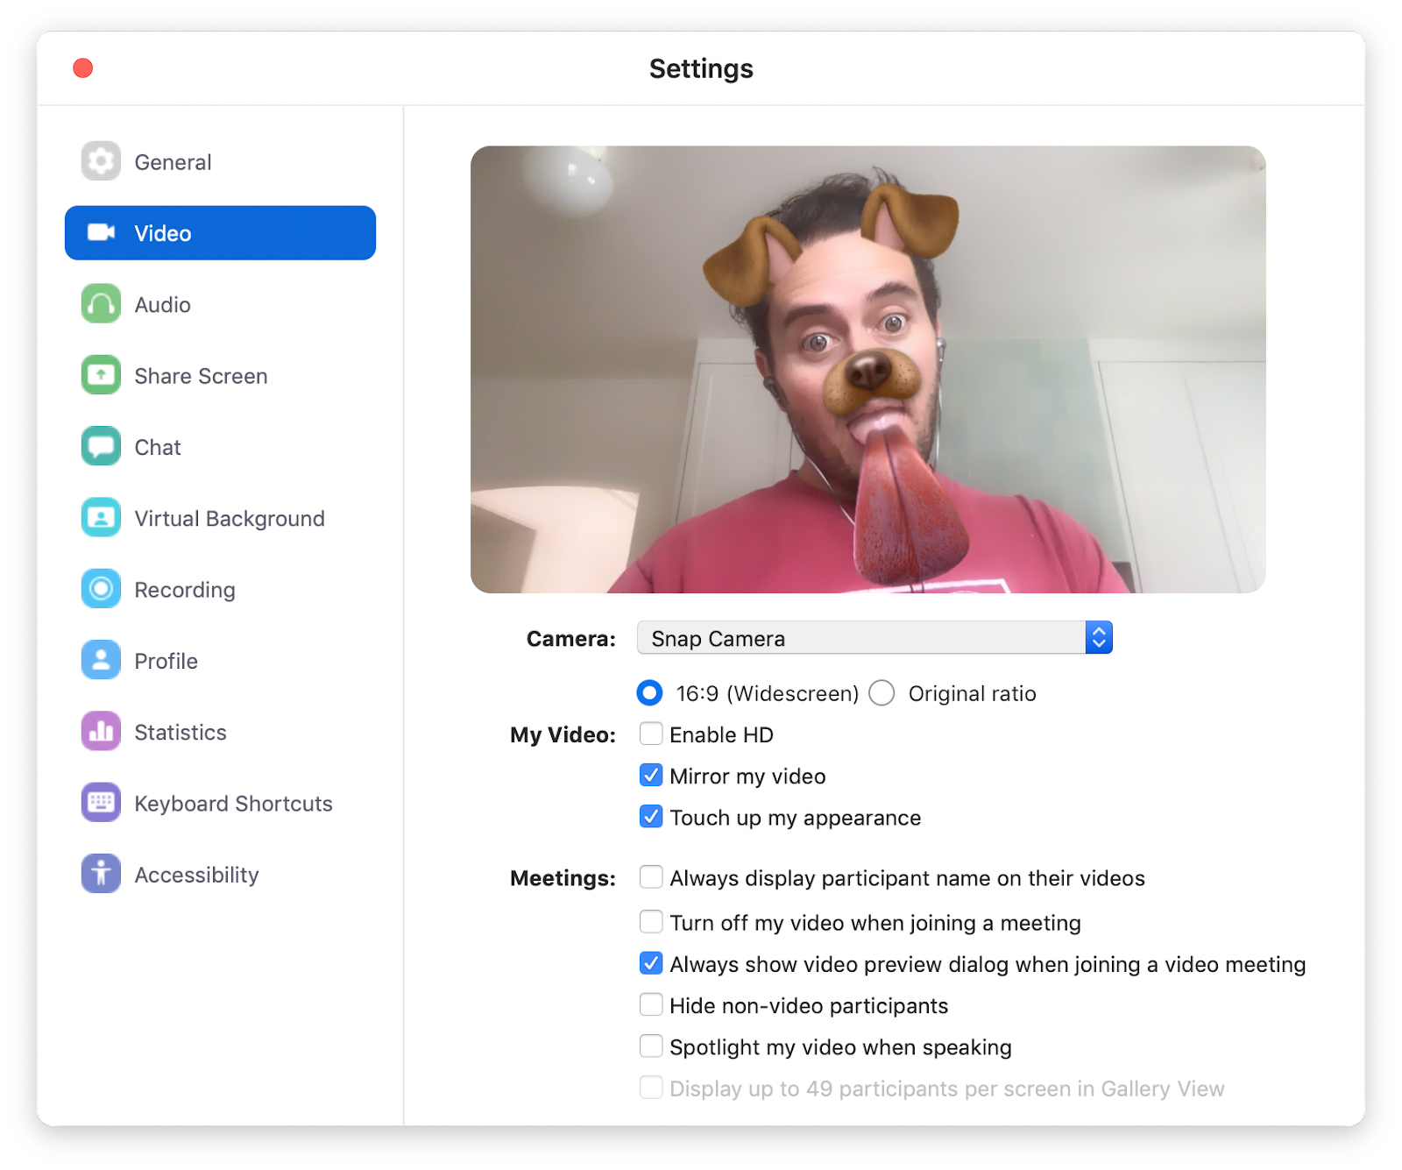Select the Video section label
This screenshot has height=1170, width=1402.
pos(163,233)
